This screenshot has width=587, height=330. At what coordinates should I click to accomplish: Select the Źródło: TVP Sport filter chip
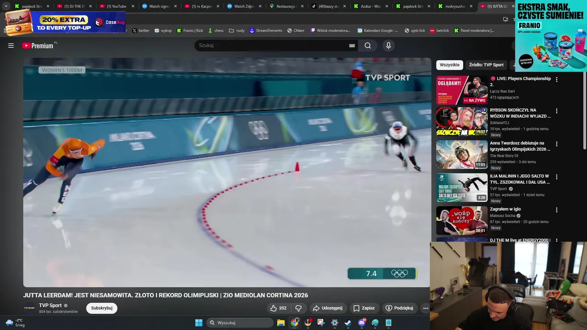click(486, 65)
